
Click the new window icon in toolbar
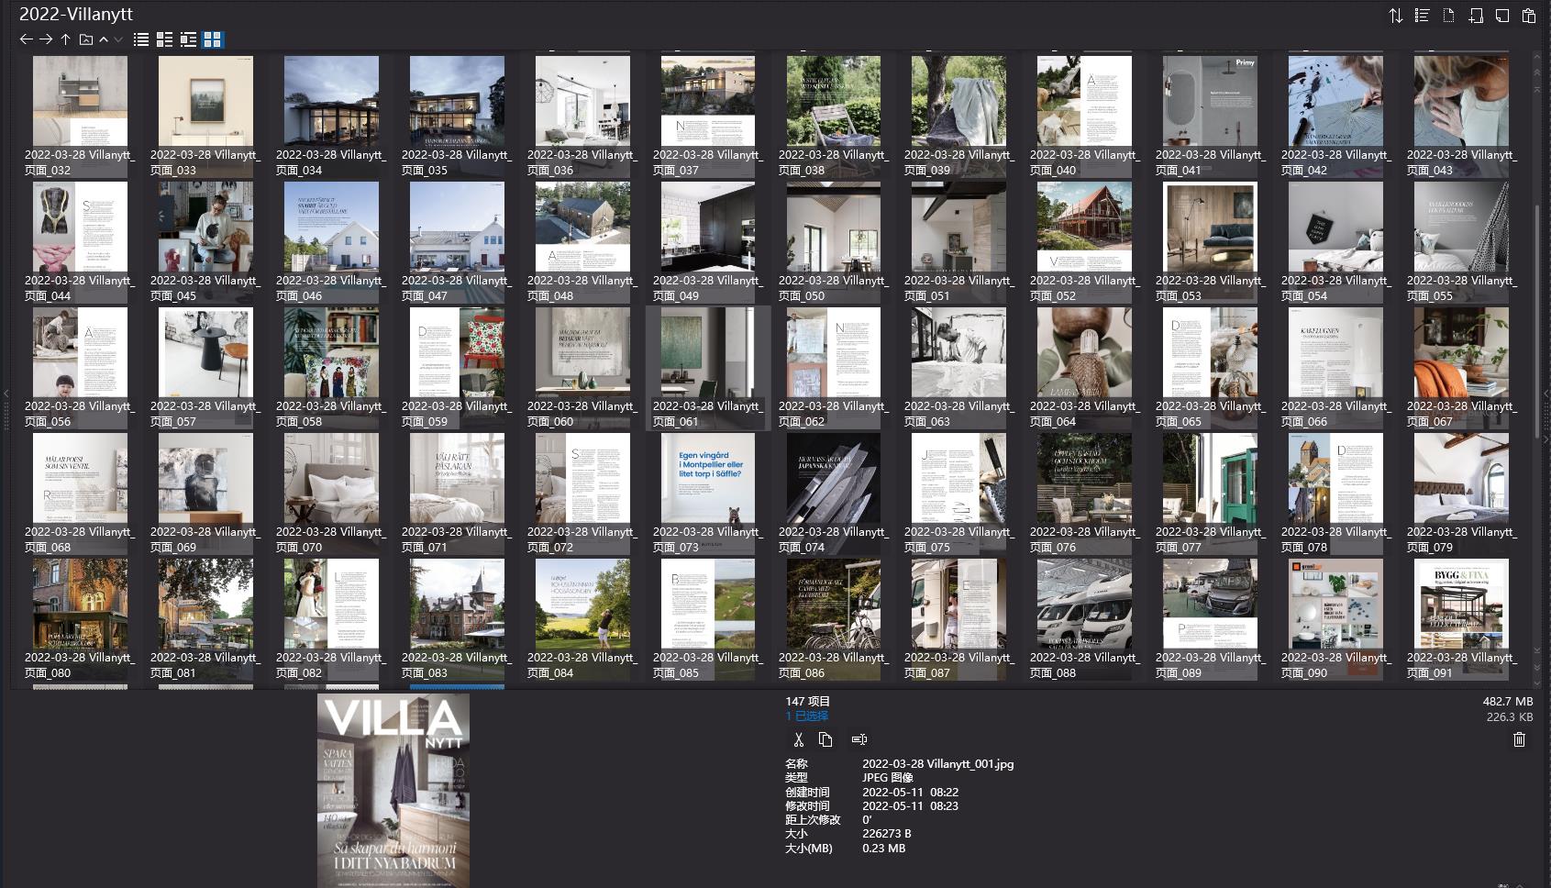[x=1501, y=15]
